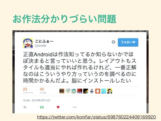Click the orange egg default avatar
The image size is (161, 121).
(98, 91)
